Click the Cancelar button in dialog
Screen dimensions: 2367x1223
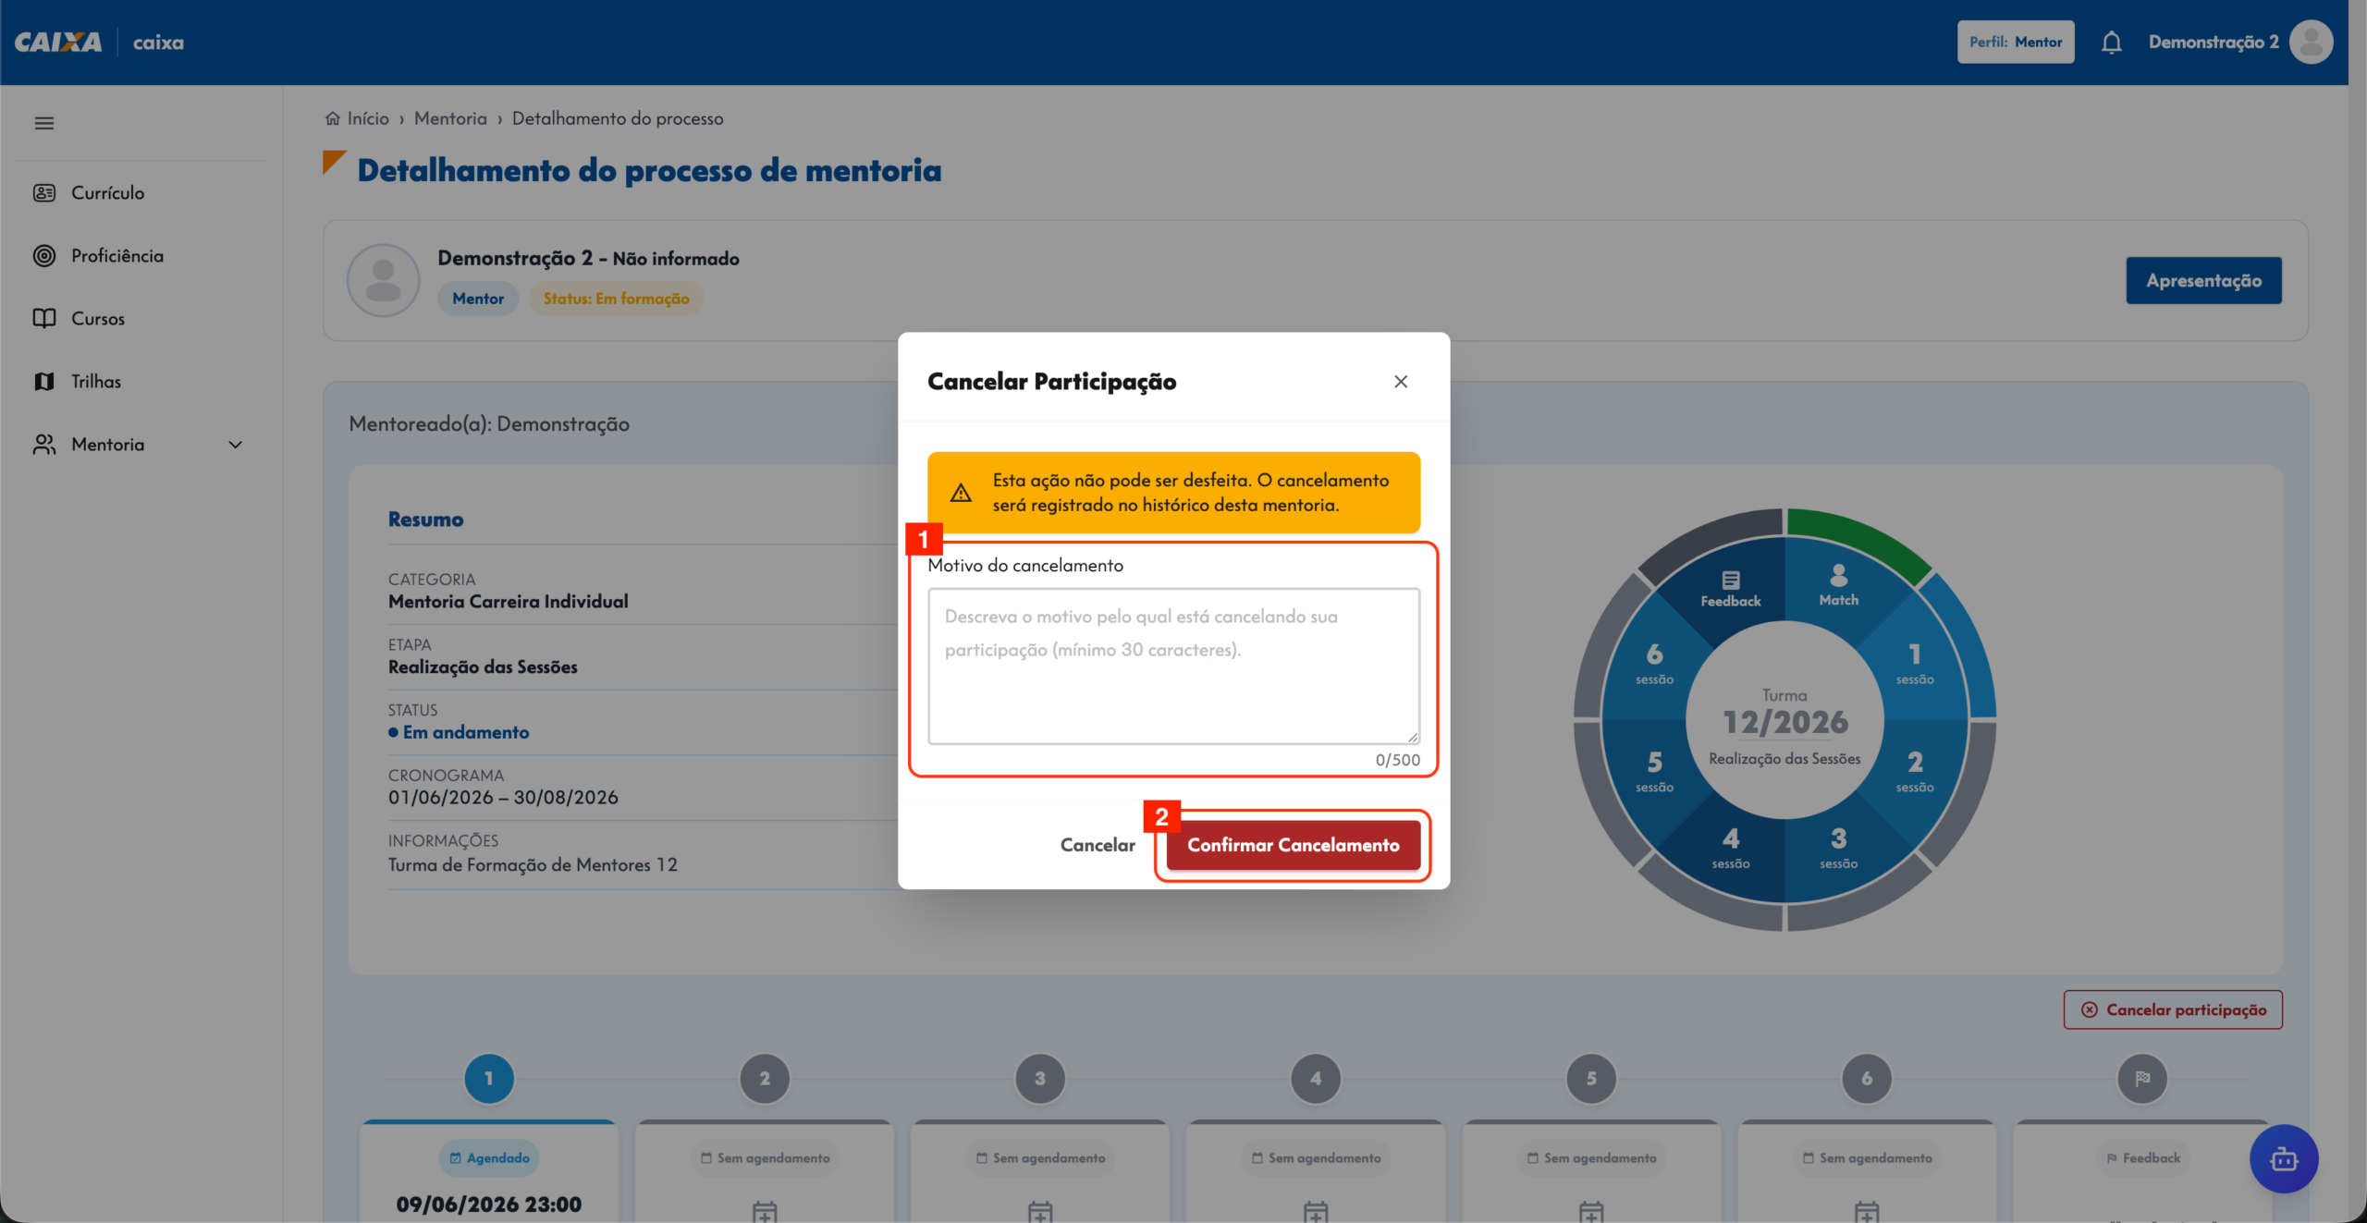point(1098,845)
